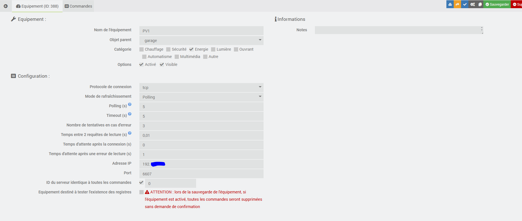Uncheck the Energie category
The image size is (522, 221).
coord(191,49)
